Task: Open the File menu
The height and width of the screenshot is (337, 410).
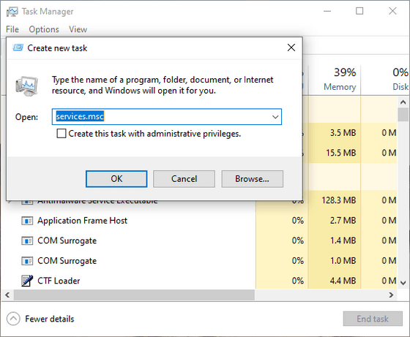Action: point(12,29)
